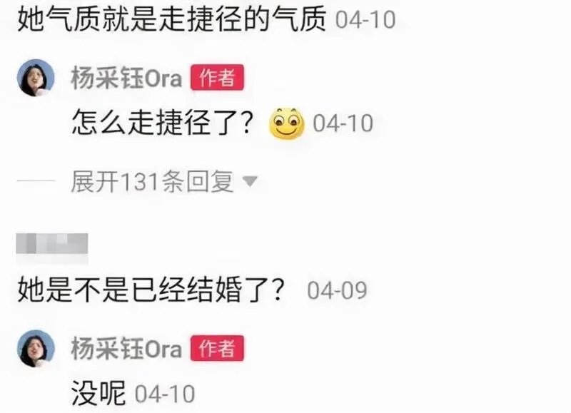Open avatar above "怎么走捷径了" reply
Image resolution: width=571 pixels, height=413 pixels.
(36, 78)
